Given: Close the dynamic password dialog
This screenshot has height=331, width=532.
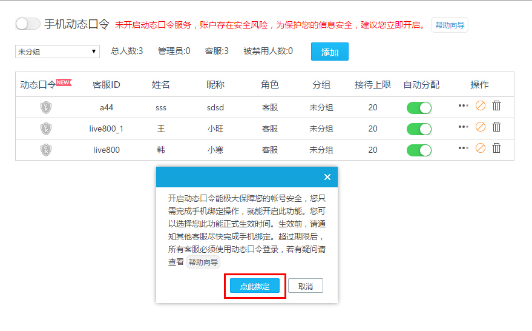Looking at the screenshot, I should 327,177.
